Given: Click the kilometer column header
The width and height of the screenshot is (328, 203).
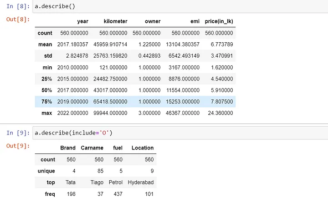Looking at the screenshot, I should (115, 21).
